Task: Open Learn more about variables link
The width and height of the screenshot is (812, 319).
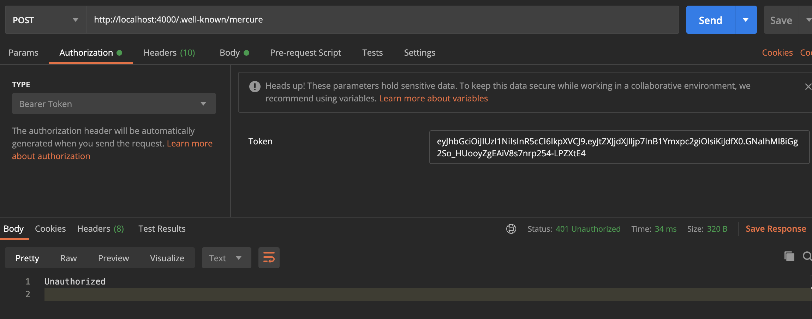Action: (433, 98)
